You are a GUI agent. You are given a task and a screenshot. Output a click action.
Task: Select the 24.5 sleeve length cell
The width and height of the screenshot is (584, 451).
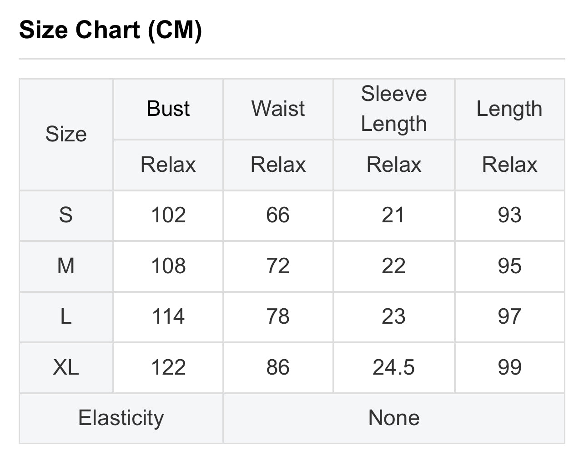tap(394, 367)
